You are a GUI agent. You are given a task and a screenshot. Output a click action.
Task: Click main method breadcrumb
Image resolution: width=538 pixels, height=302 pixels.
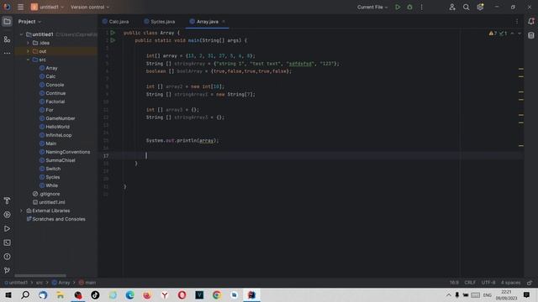point(87,283)
